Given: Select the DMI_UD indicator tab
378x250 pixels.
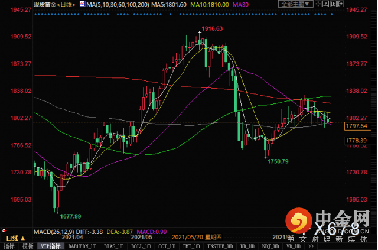Looking at the screenshot, I should pyautogui.click(x=191, y=246).
